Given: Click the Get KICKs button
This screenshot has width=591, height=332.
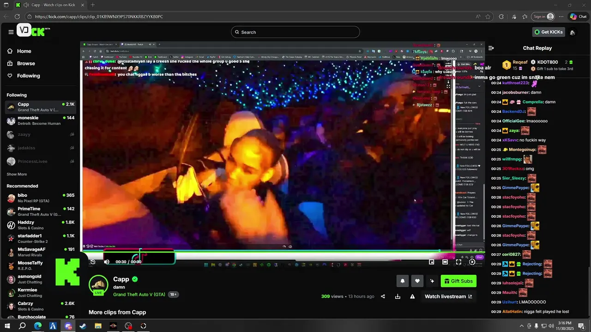Looking at the screenshot, I should (549, 32).
